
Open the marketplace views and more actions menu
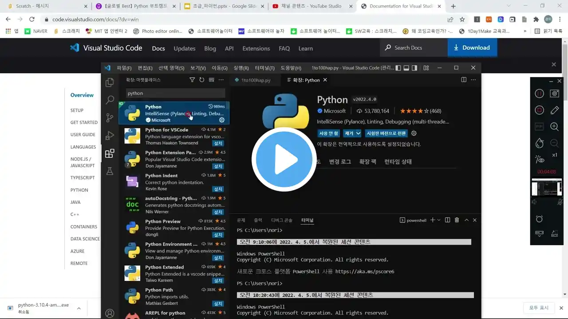point(221,80)
